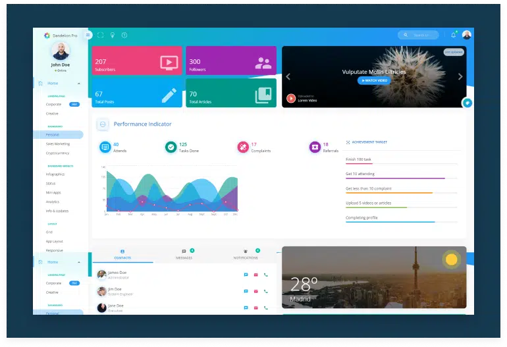Click the Performance Indicator header icon
507x347 pixels.
103,124
